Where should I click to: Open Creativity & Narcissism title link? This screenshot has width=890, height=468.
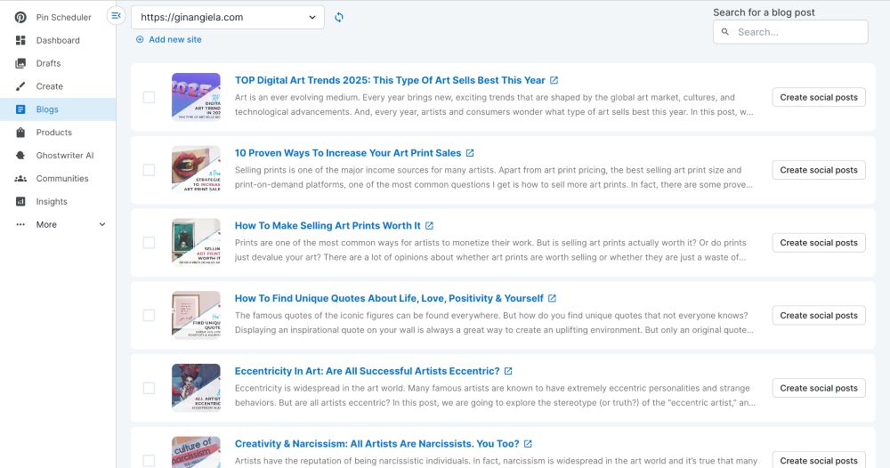point(376,444)
